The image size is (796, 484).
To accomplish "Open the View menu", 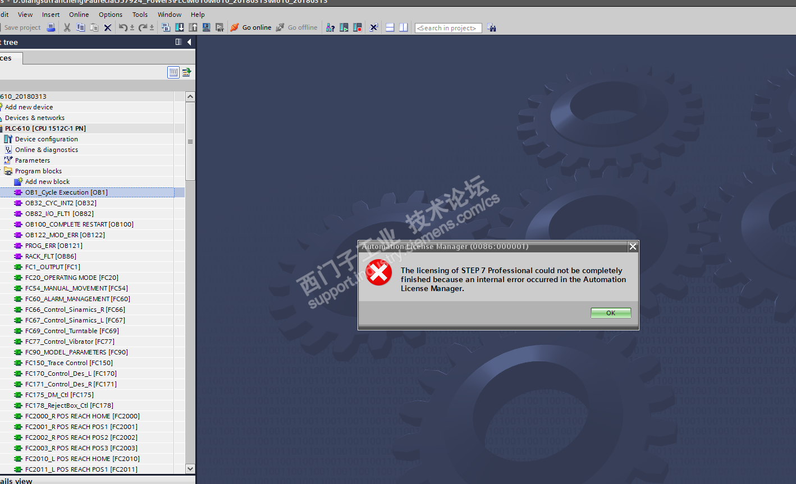I will click(25, 15).
